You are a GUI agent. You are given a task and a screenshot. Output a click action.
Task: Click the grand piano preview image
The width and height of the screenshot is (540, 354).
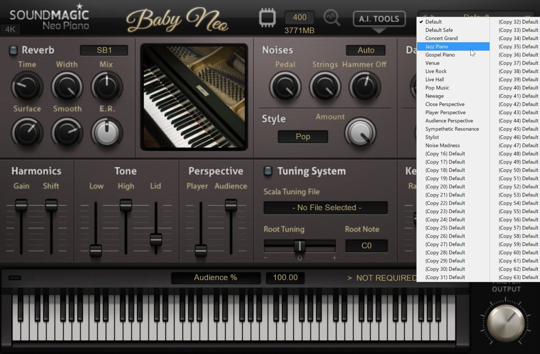tap(194, 97)
